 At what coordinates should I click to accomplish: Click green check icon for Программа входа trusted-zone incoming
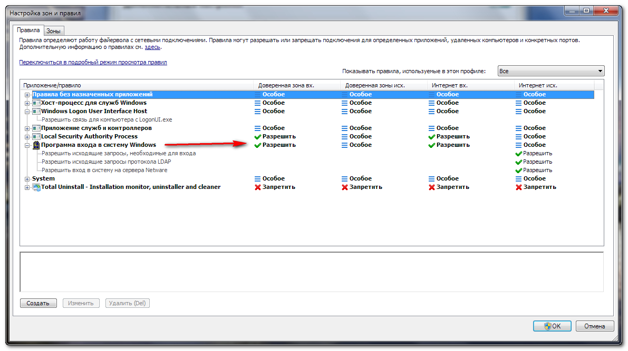[x=257, y=145]
